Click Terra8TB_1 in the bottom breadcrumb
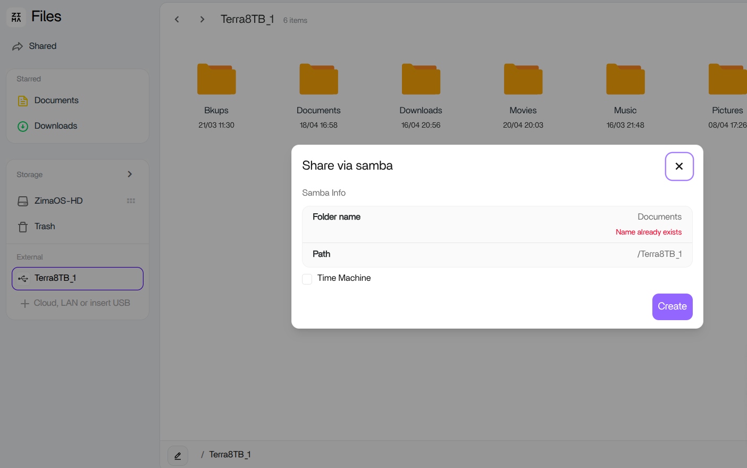747x468 pixels. 230,455
